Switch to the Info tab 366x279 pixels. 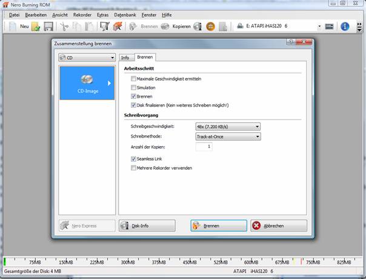pos(125,58)
